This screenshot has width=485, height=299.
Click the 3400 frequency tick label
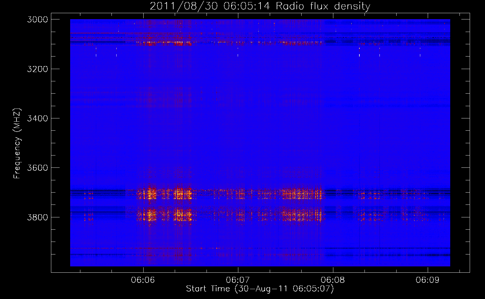click(x=37, y=118)
